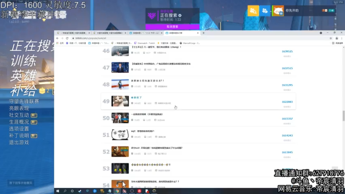Viewport: 345px width, 194px height.
Task: Open news anchor thumbnail ranked 47
Action: pos(120,67)
